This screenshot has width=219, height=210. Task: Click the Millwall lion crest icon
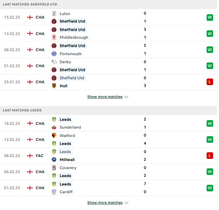click(x=54, y=160)
